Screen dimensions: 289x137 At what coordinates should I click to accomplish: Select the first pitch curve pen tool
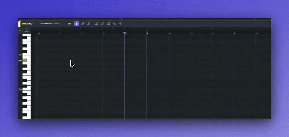coord(96,24)
